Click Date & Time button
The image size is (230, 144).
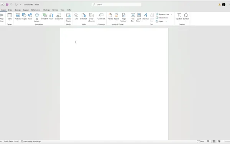tap(162, 18)
